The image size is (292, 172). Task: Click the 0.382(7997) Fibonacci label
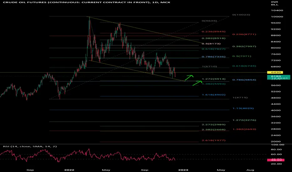pyautogui.click(x=244, y=46)
